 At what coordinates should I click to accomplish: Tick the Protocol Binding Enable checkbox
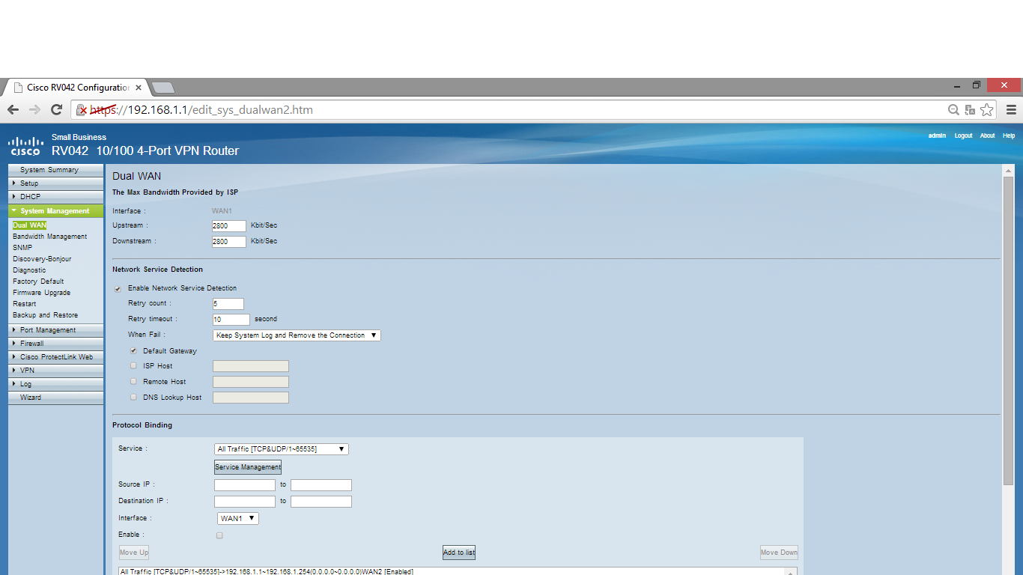(x=219, y=535)
